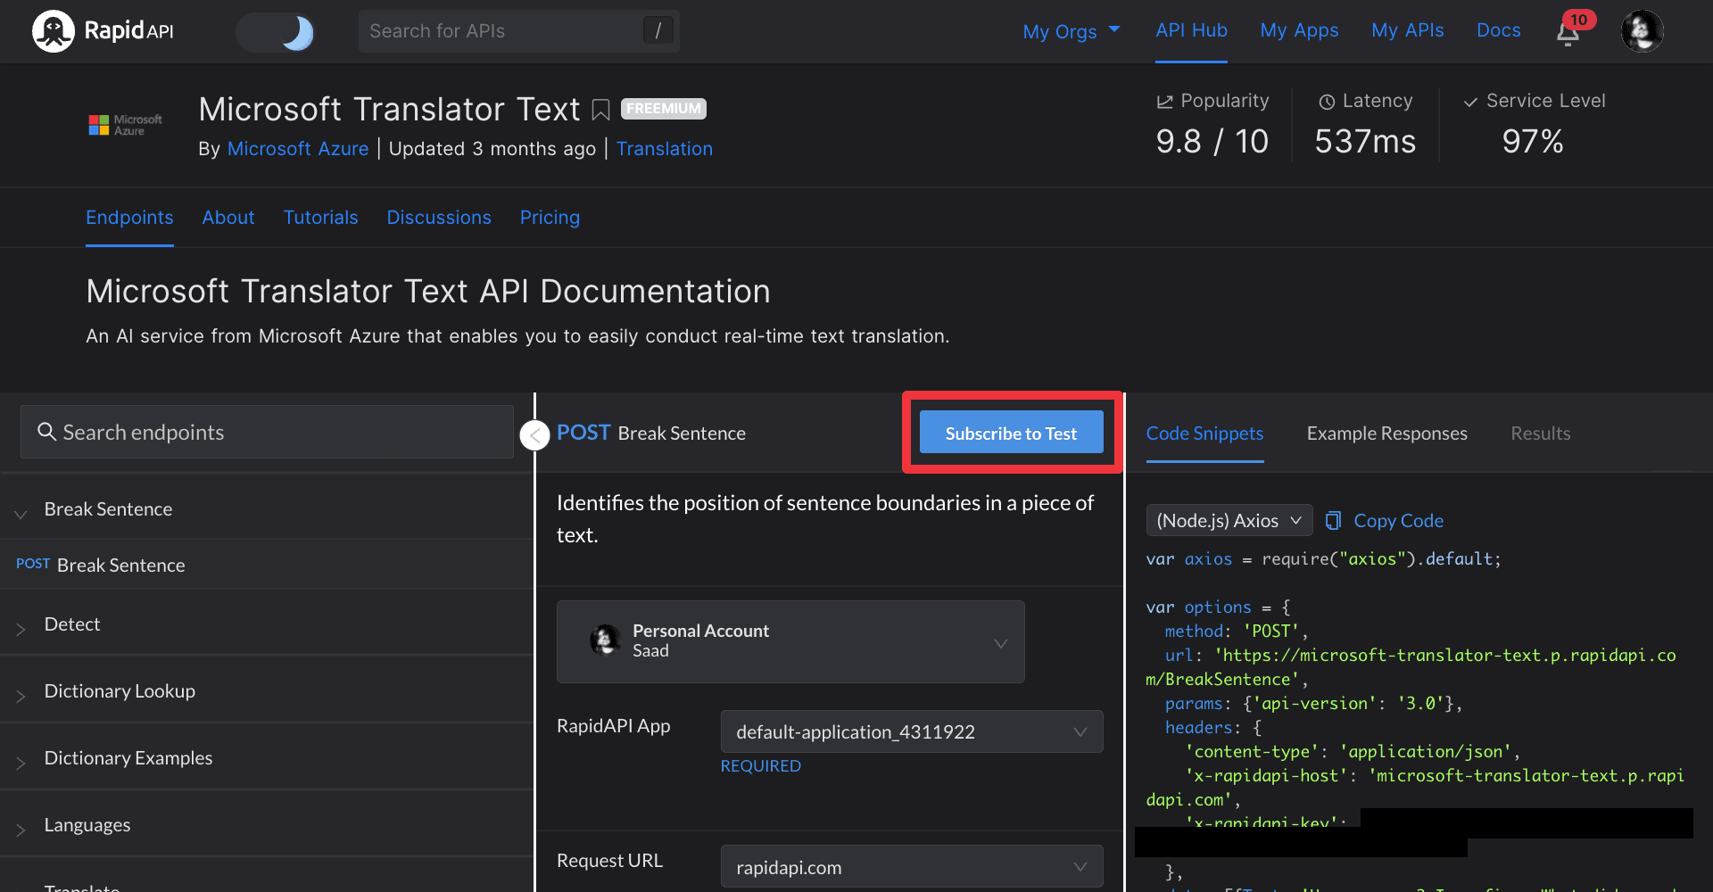
Task: Open the (Node.js) Axios language dropdown
Action: [1229, 520]
